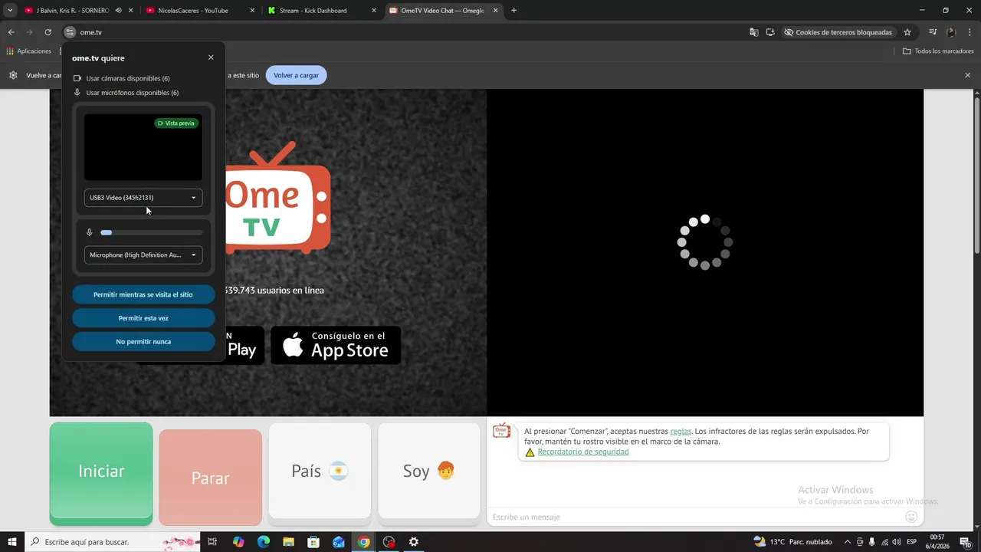The width and height of the screenshot is (981, 552).
Task: Click the Parar button
Action: point(211,478)
